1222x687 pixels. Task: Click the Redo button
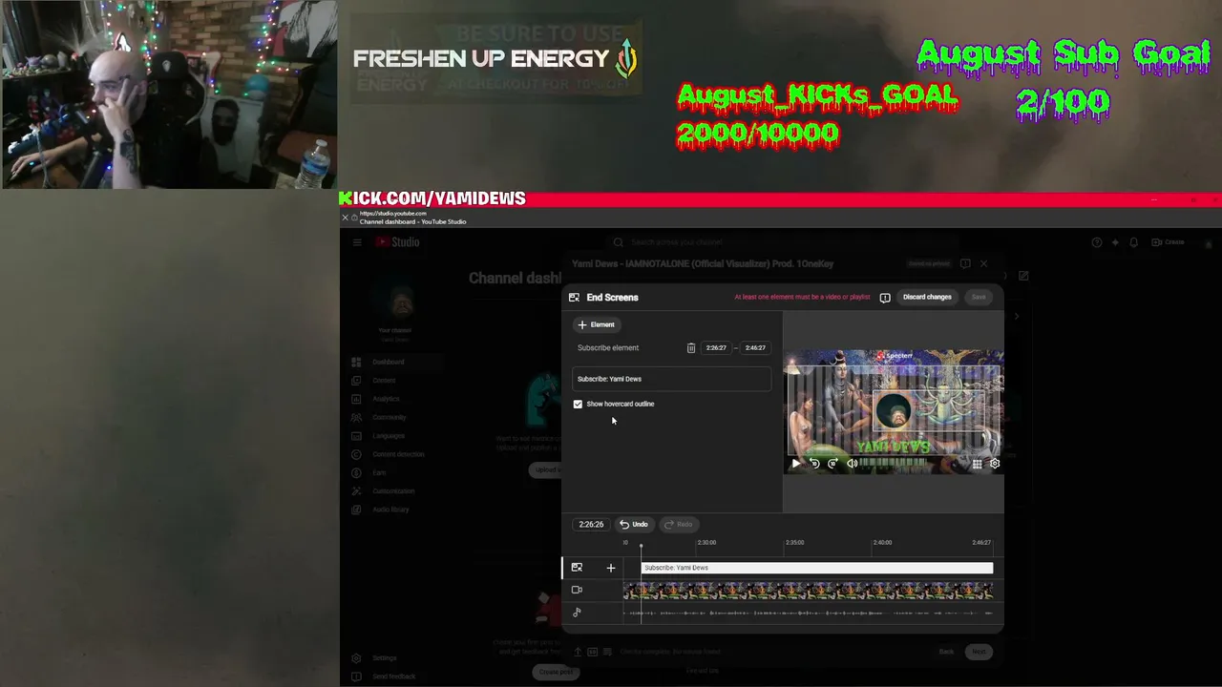pyautogui.click(x=679, y=525)
